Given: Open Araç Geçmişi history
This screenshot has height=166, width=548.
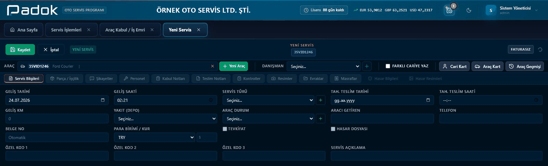Looking at the screenshot, I should [525, 66].
